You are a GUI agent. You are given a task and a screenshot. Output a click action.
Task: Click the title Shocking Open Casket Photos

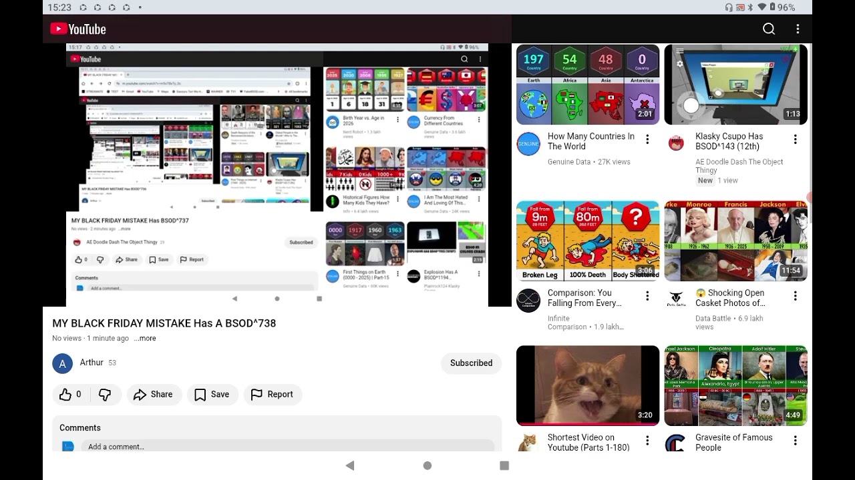(730, 298)
